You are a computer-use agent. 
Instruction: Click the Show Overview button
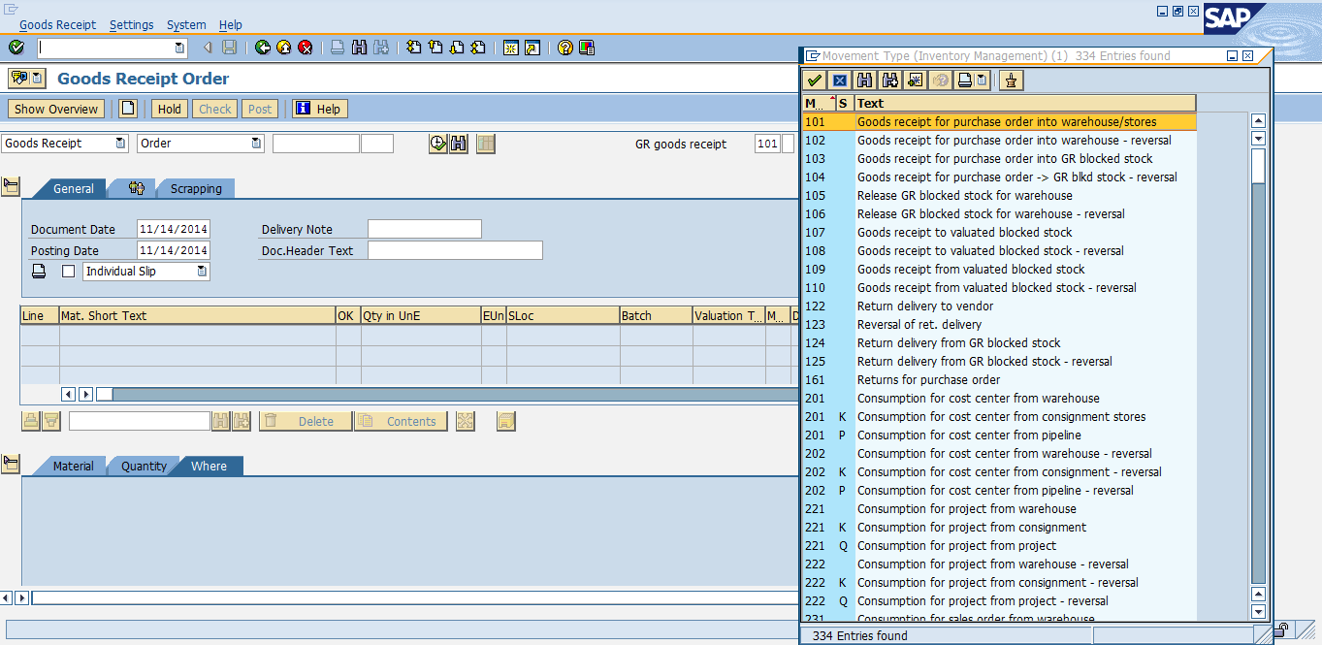click(56, 109)
